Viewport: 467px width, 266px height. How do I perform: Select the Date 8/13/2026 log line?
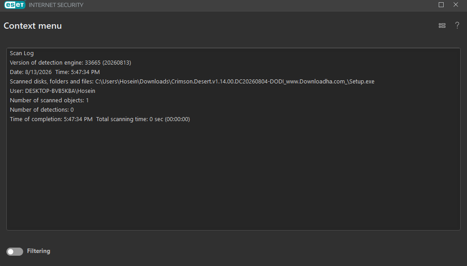click(x=55, y=72)
